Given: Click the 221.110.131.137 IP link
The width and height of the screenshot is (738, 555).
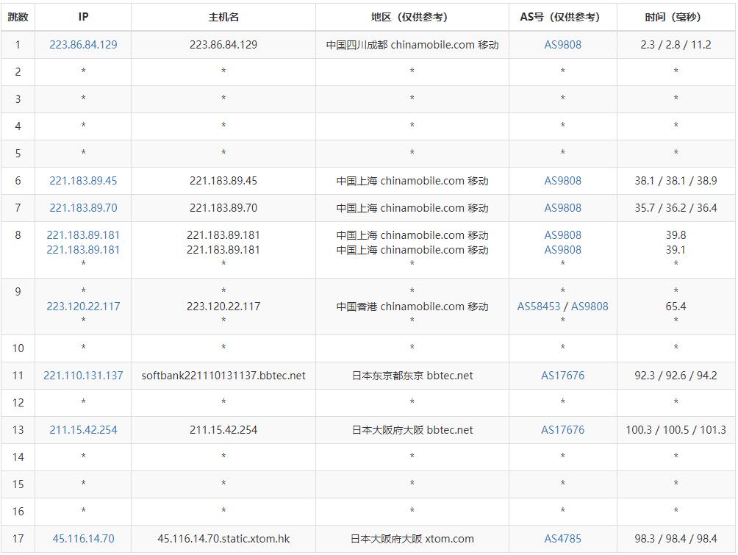Looking at the screenshot, I should point(83,376).
